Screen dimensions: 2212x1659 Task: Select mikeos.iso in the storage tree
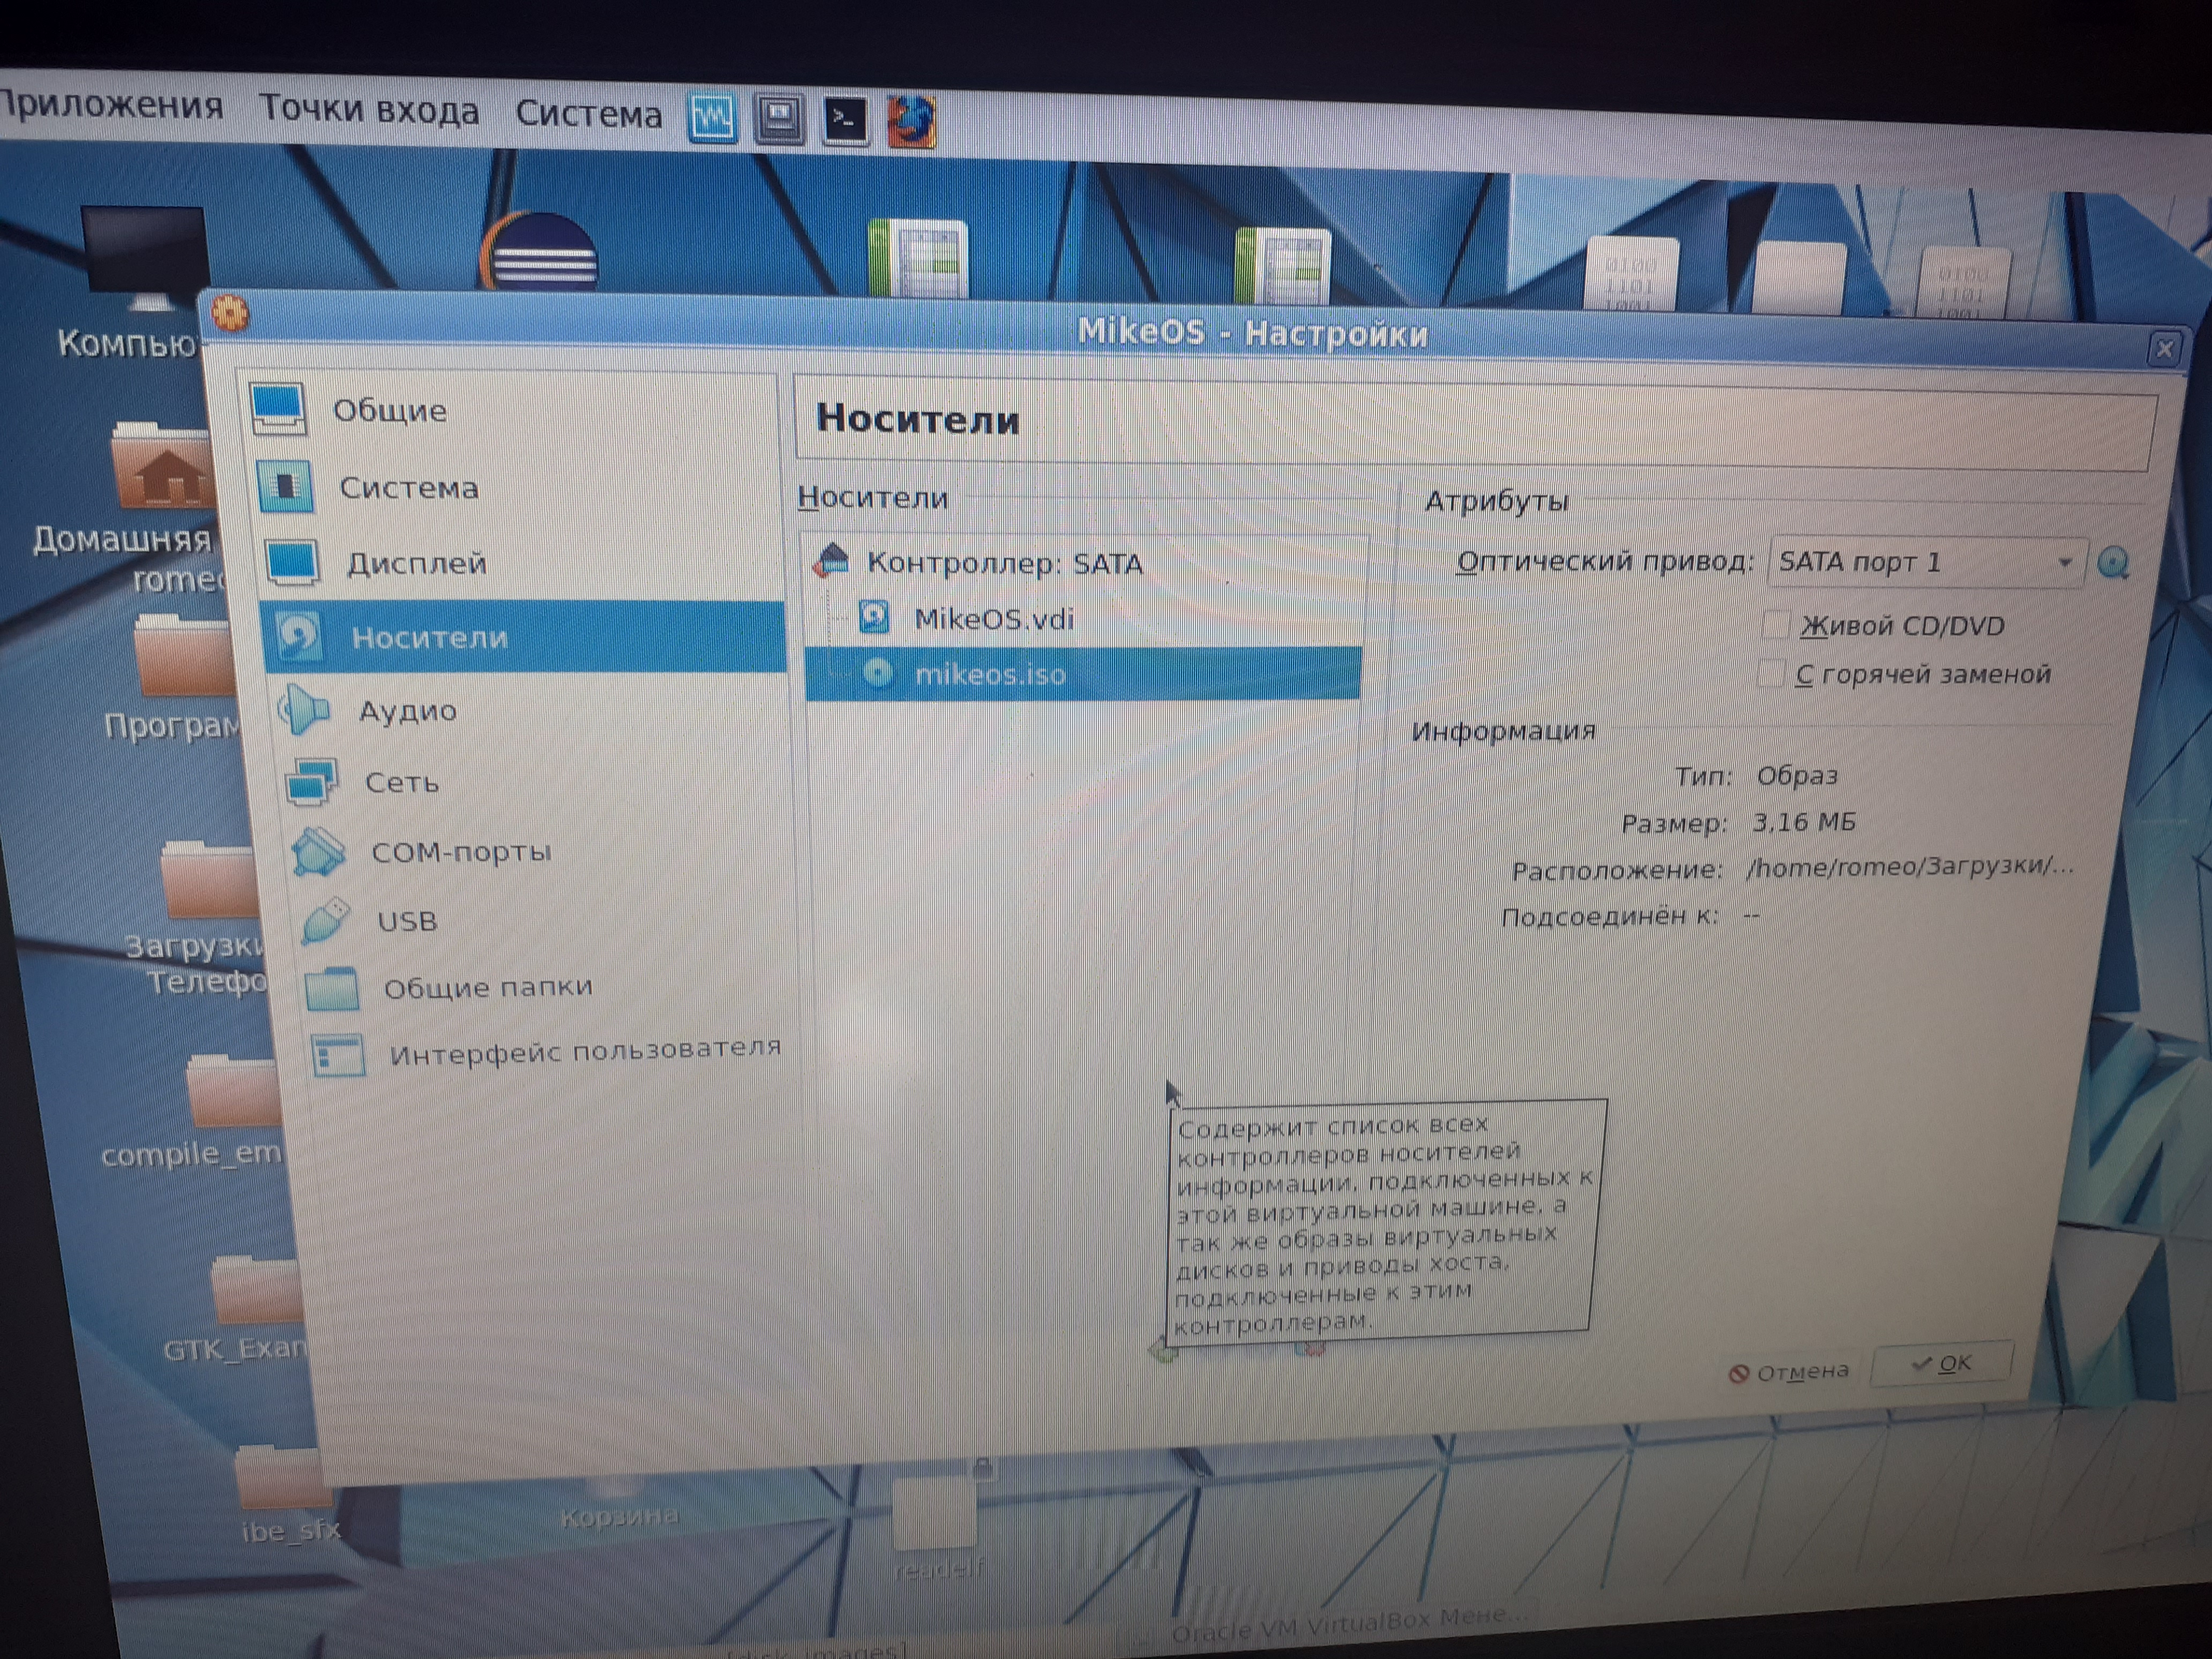coord(1084,673)
